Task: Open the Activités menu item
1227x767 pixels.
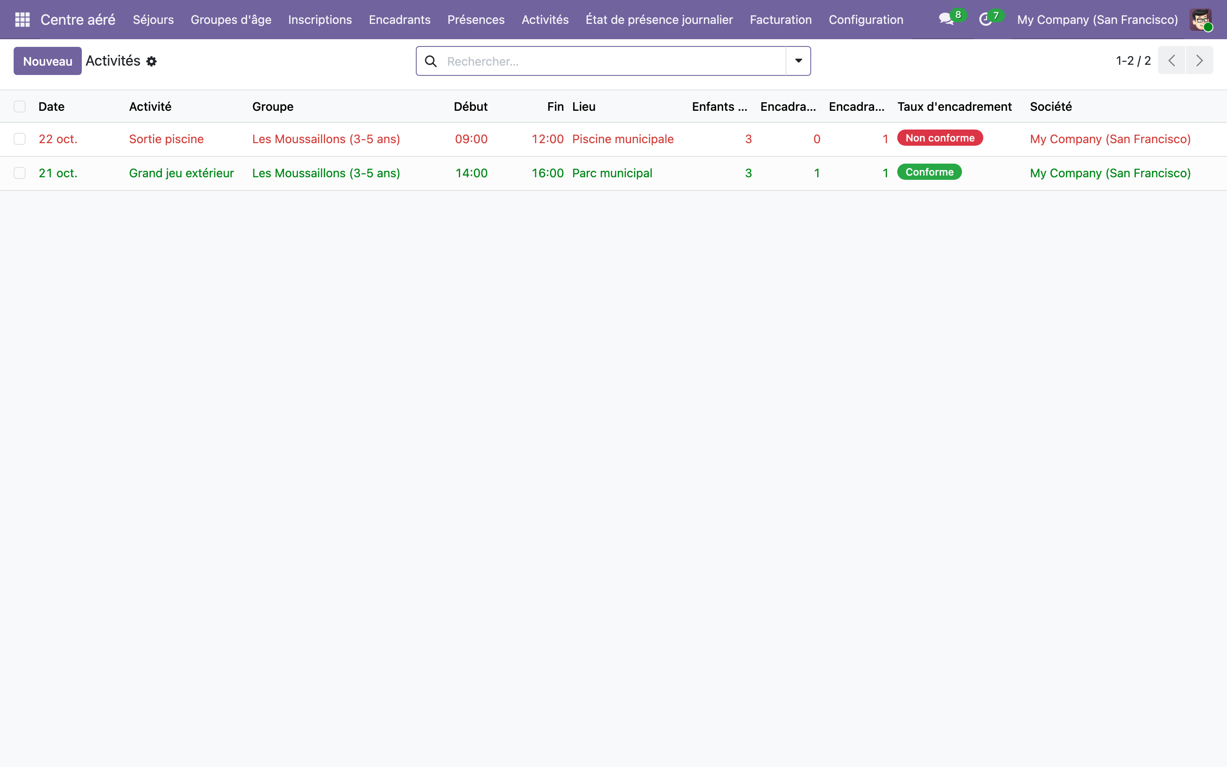Action: (x=545, y=20)
